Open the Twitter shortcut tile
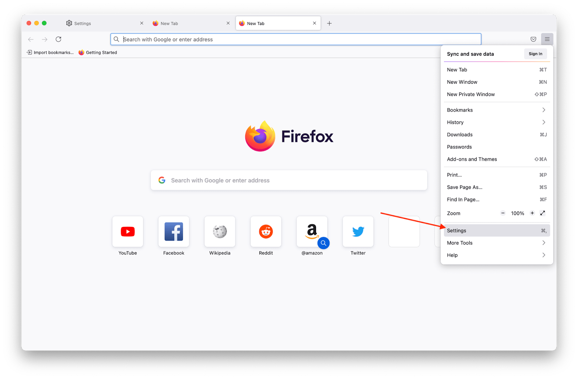Image resolution: width=578 pixels, height=379 pixels. pos(358,232)
